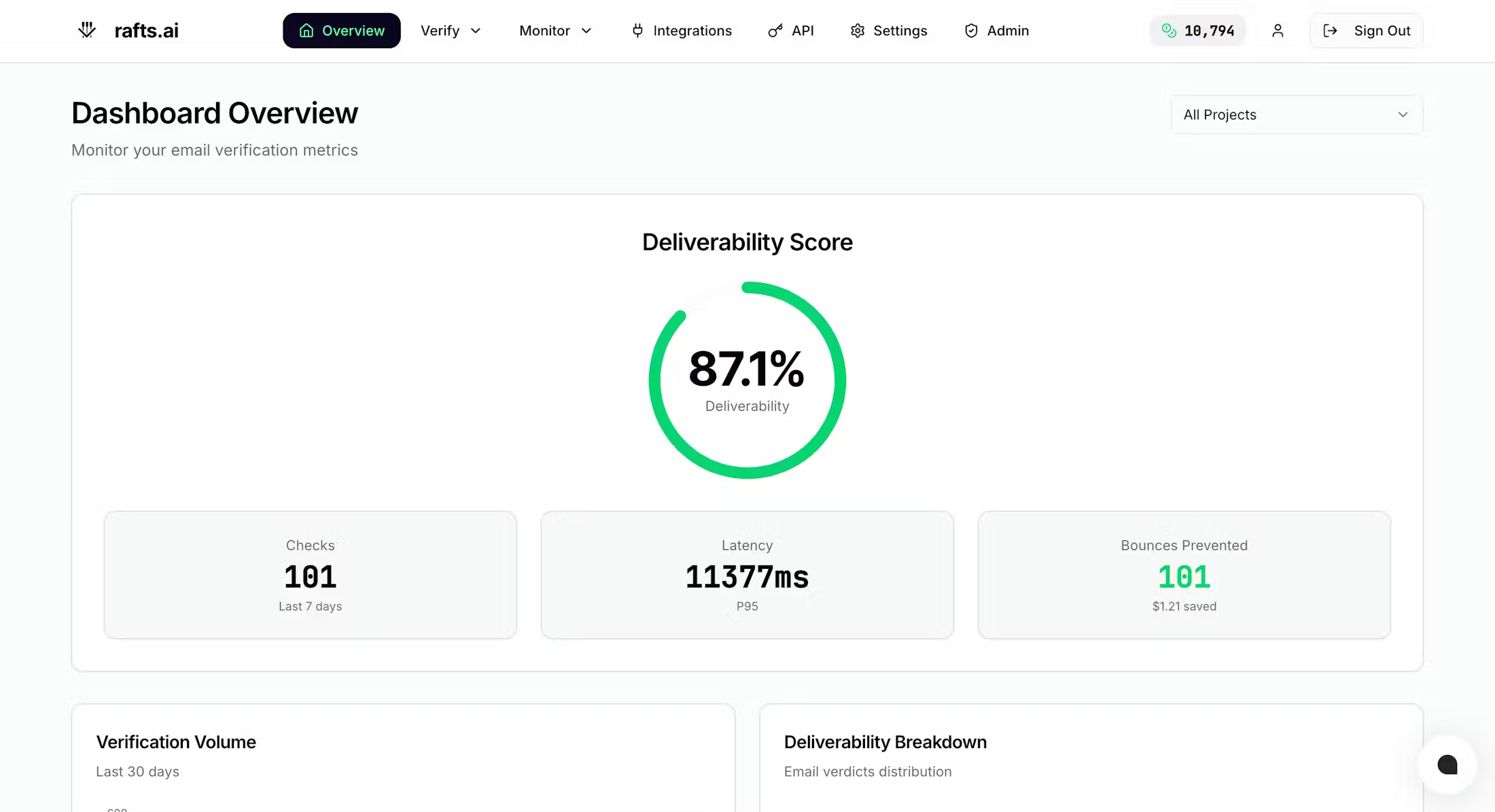Open the chat support bubble

tap(1447, 766)
